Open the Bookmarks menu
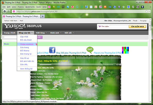The image size is (153, 105). (x=30, y=7)
